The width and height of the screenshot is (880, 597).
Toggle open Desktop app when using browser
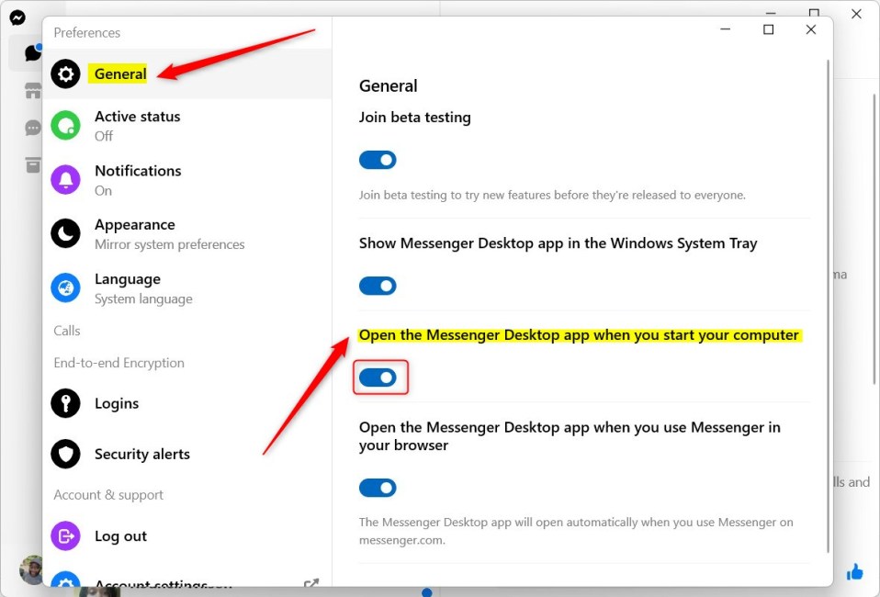click(x=378, y=488)
